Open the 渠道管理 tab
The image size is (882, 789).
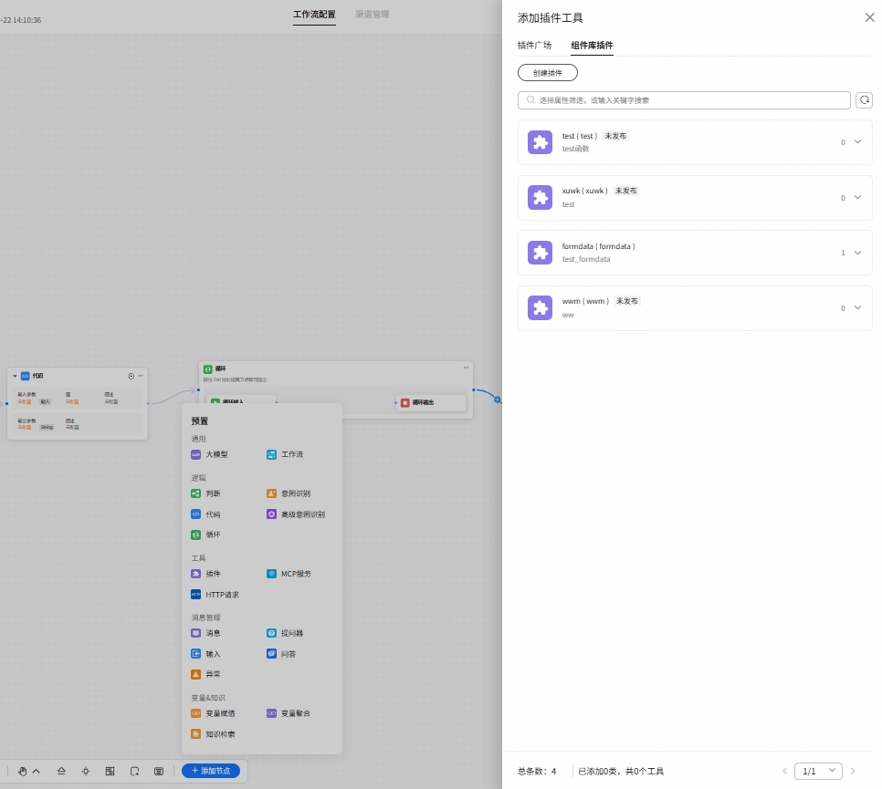point(372,14)
